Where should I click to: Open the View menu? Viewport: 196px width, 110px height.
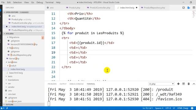26,2
